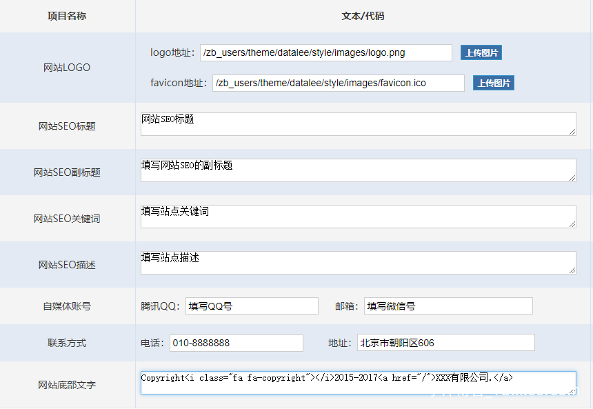
Task: Click the 上传图片 button next to logo地址
Action: (x=481, y=52)
